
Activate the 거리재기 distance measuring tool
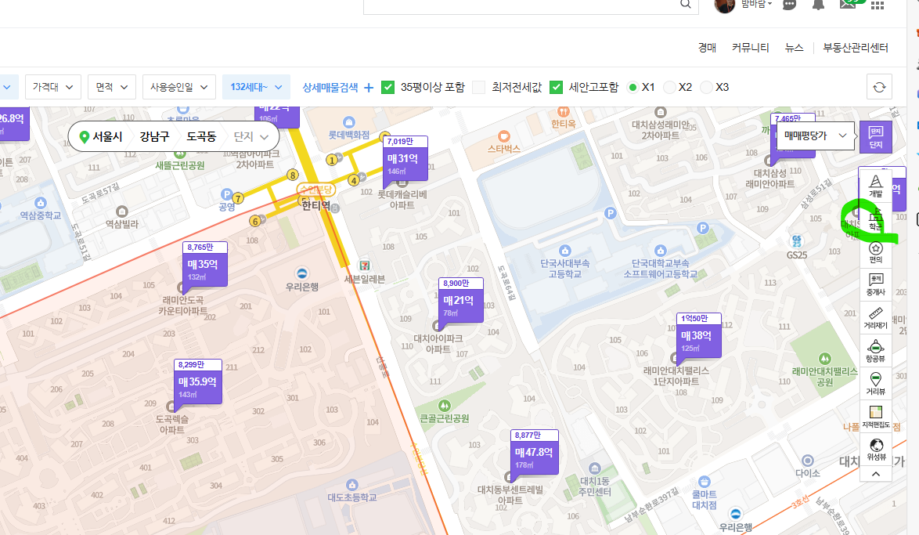(x=876, y=318)
